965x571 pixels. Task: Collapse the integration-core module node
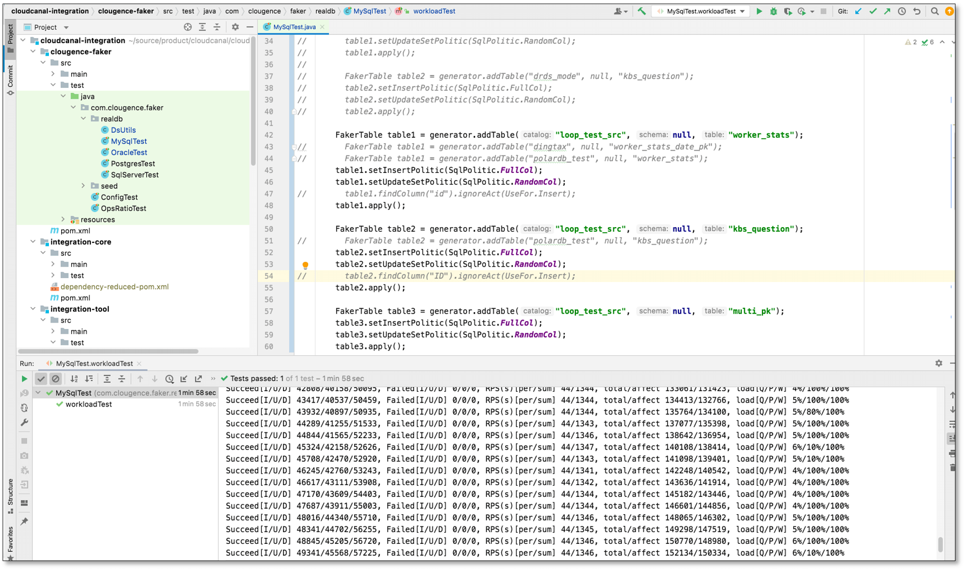[33, 242]
